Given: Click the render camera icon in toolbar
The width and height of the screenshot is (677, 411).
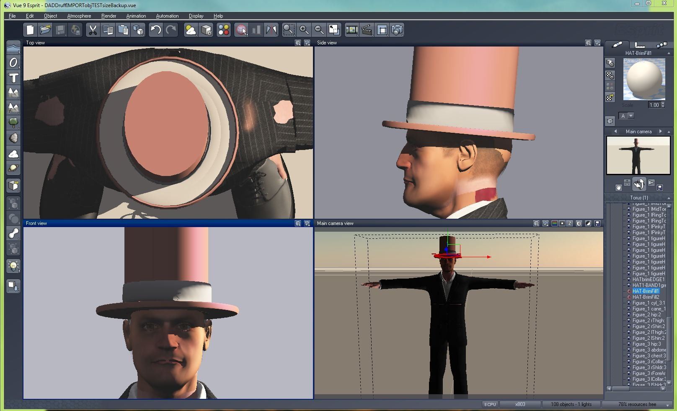Looking at the screenshot, I should click(x=397, y=30).
